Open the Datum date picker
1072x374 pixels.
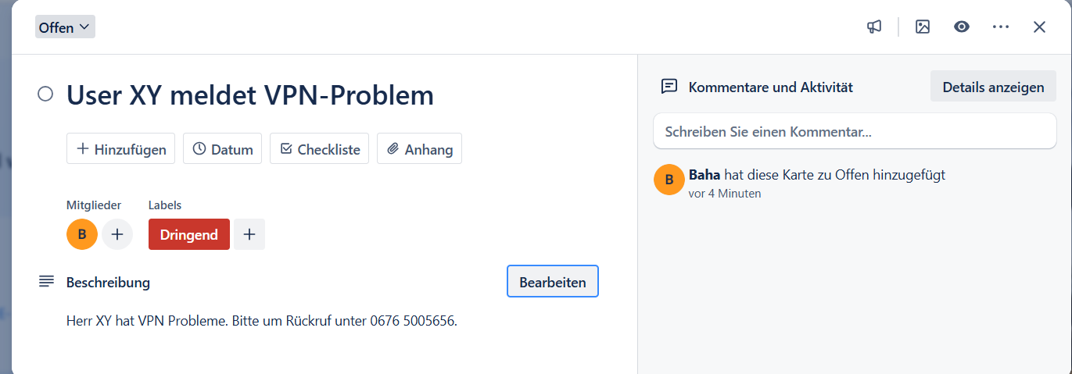click(x=223, y=149)
